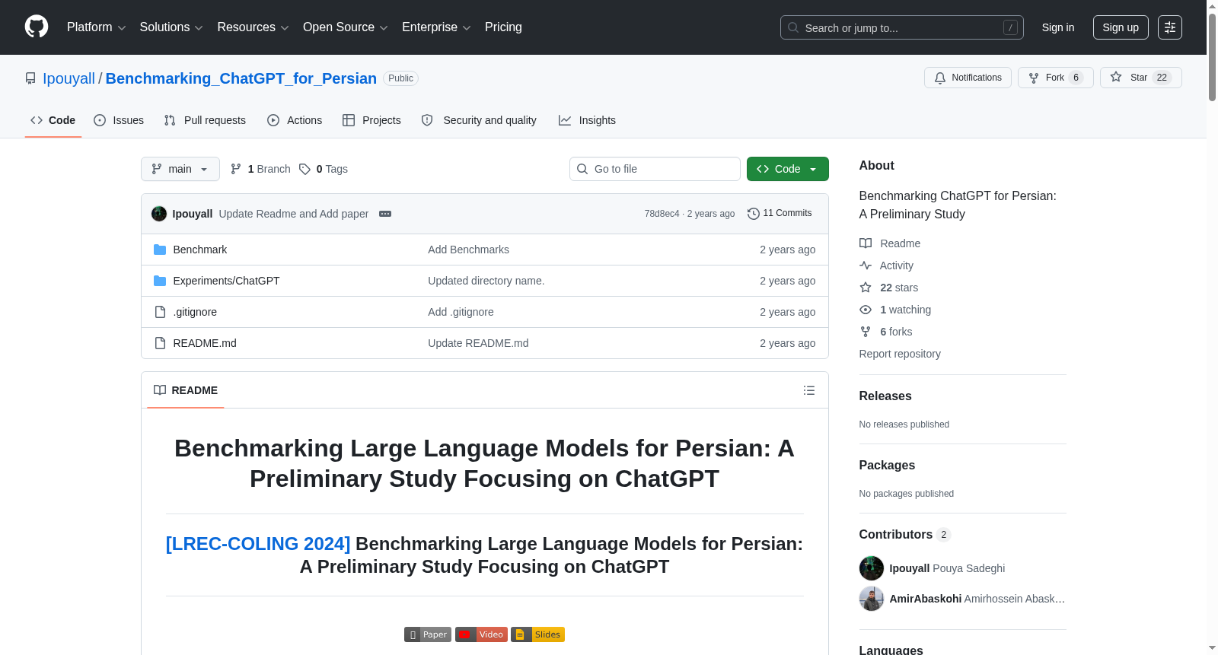This screenshot has width=1218, height=655.
Task: Open contributor Ipouyall Pouya Sadeghi
Action: 947,568
